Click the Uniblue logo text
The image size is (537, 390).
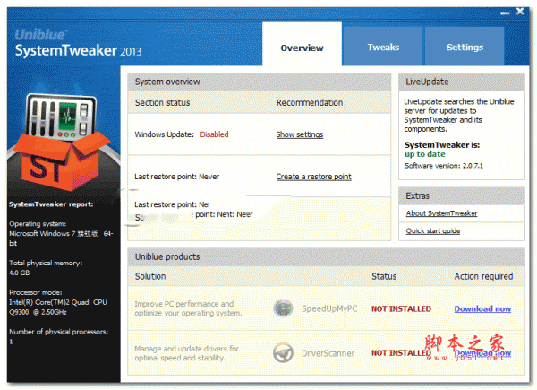[40, 35]
